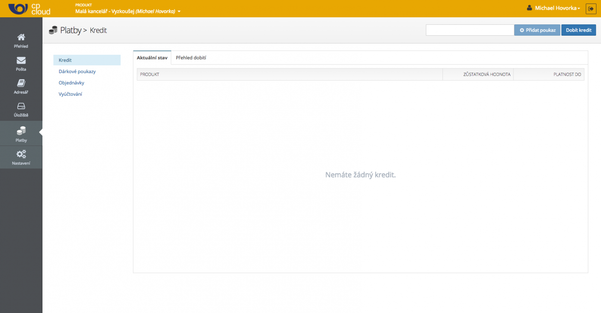601x313 pixels.
Task: Open Dárkové poukazy in the submenu
Action: (x=77, y=71)
